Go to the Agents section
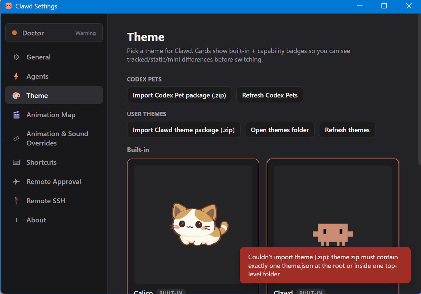Screen dimensions: 421x294 54,76
